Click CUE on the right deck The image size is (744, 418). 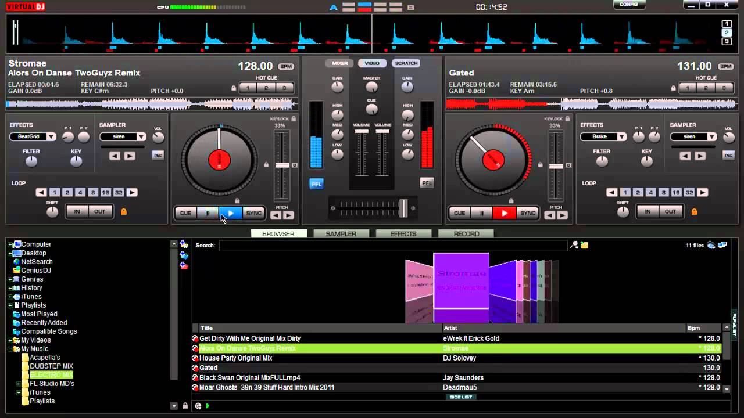(x=459, y=213)
